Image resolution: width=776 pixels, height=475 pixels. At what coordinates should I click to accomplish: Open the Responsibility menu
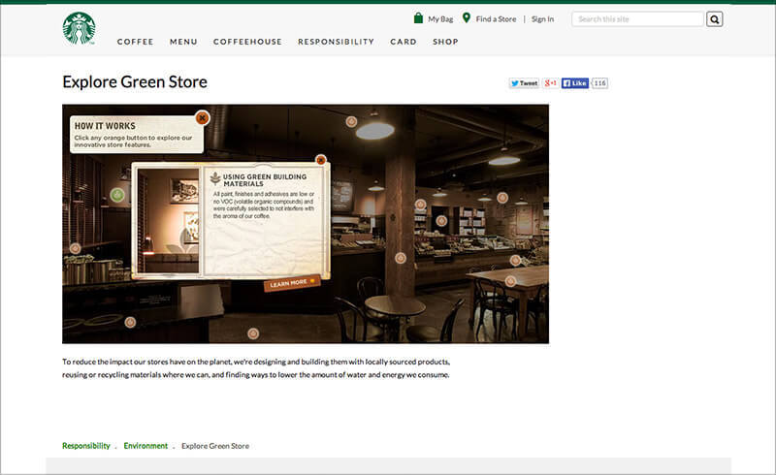click(336, 42)
